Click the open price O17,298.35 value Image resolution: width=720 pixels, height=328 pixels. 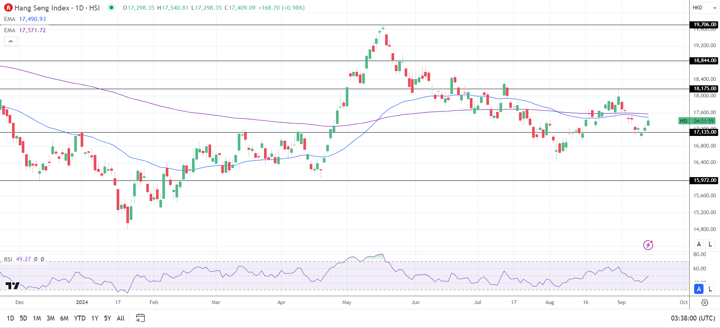(x=138, y=8)
